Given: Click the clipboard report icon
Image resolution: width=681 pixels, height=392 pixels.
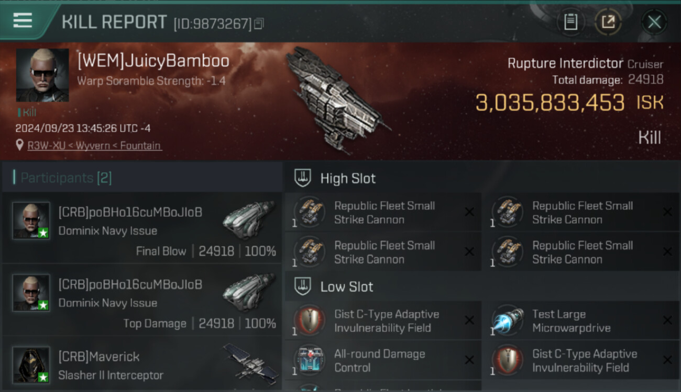Looking at the screenshot, I should (570, 22).
